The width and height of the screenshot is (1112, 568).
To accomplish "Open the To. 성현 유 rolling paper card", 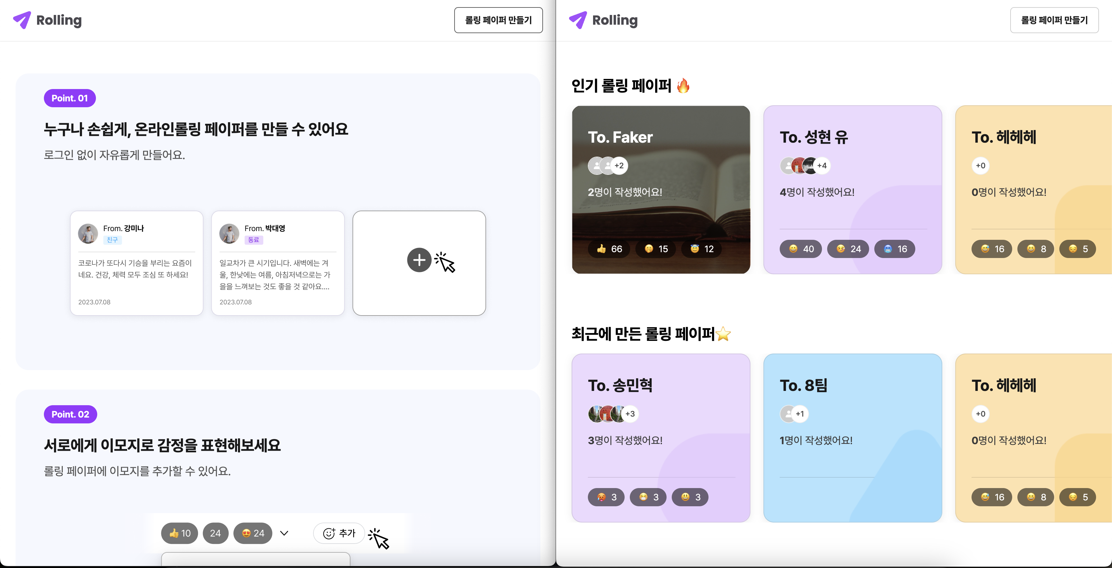I will coord(853,190).
